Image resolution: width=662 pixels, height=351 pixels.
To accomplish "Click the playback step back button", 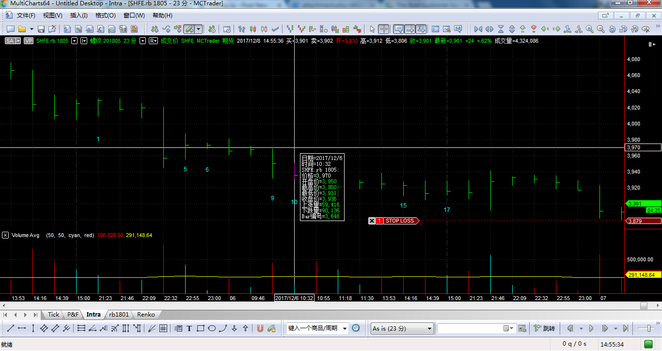I will point(570,329).
